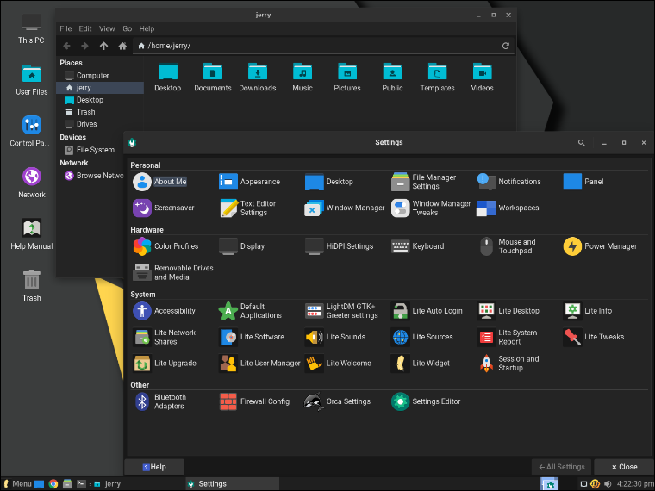This screenshot has width=655, height=491.
Task: Click the Close button at bottom of Settings
Action: pyautogui.click(x=624, y=467)
